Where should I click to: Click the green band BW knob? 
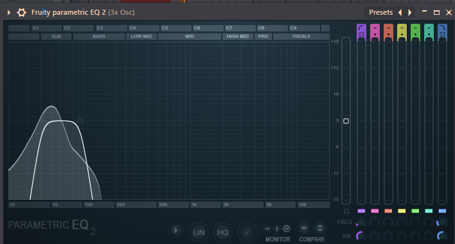pos(415,236)
